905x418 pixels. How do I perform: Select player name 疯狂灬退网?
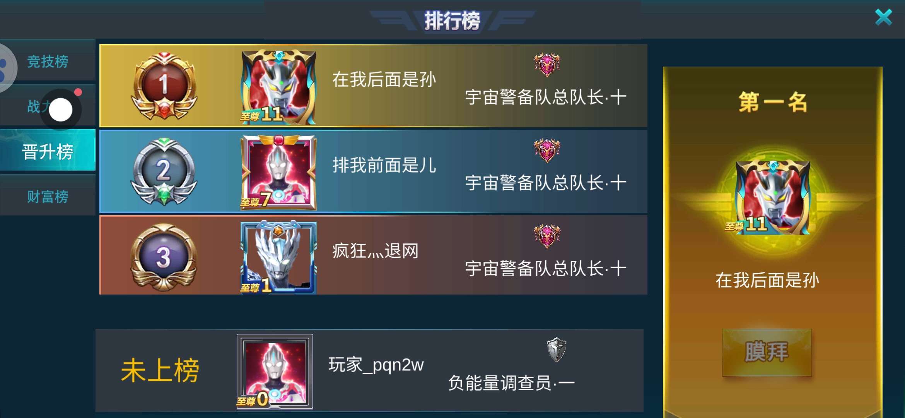376,251
